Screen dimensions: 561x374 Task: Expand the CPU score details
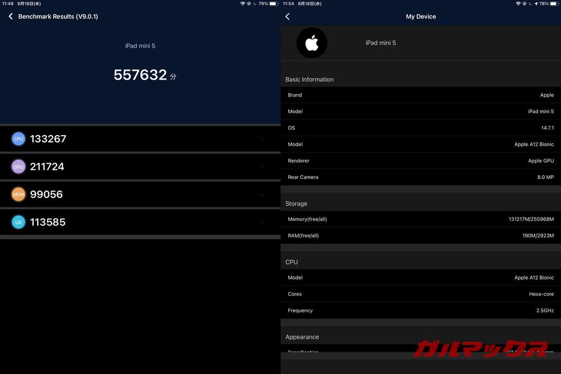262,138
